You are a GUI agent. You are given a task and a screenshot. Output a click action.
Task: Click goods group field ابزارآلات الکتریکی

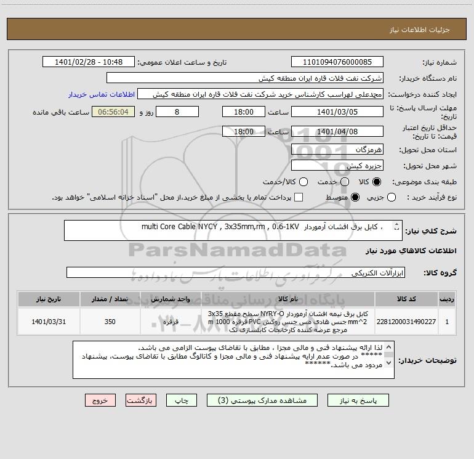coord(236,272)
